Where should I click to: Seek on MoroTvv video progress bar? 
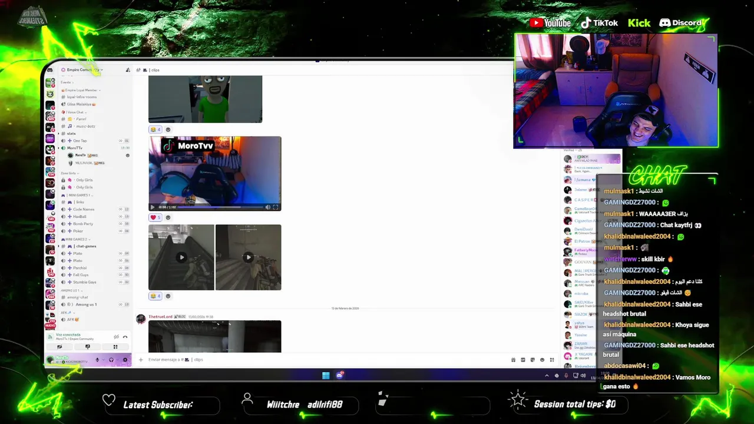(221, 207)
